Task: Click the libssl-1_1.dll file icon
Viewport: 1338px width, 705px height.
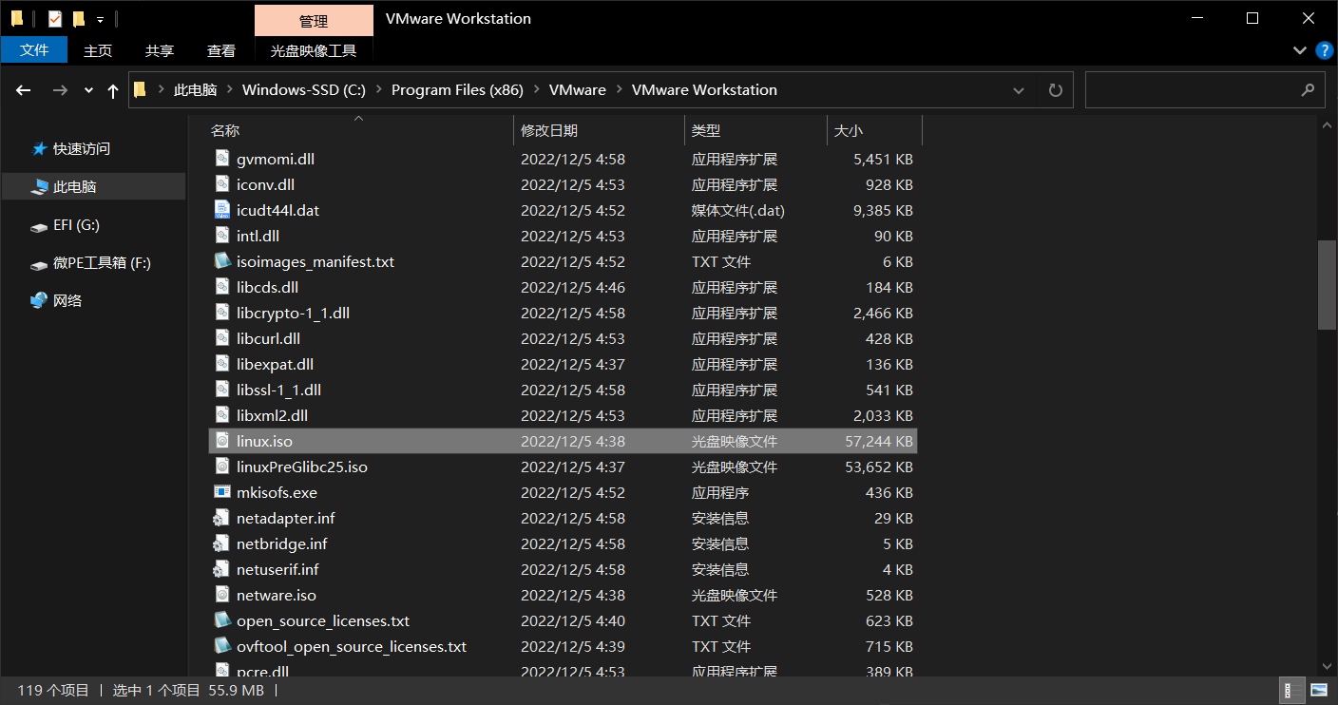Action: 221,390
